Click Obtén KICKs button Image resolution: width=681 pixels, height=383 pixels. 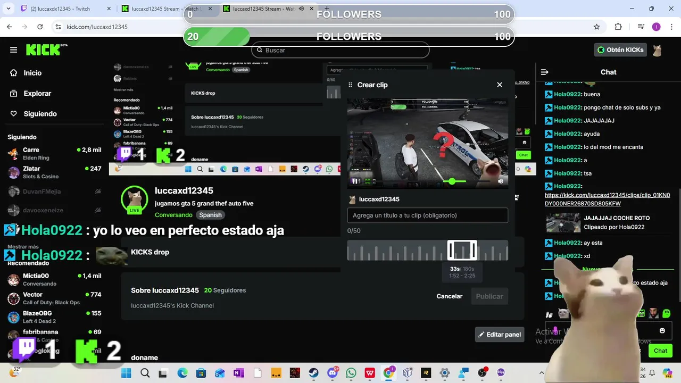pyautogui.click(x=620, y=49)
